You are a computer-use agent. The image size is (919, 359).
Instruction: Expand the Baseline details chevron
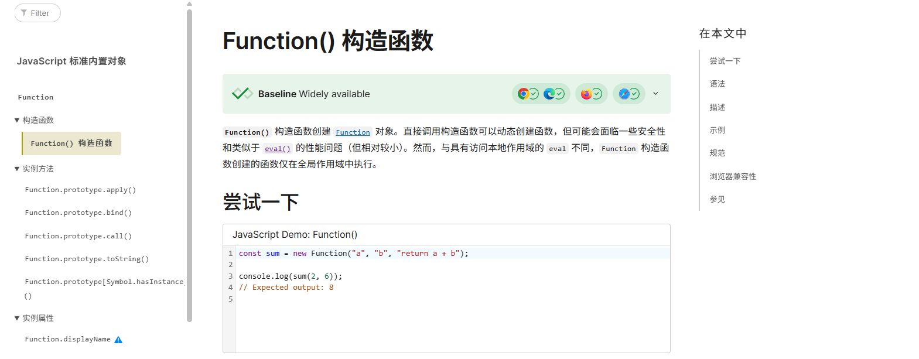click(655, 94)
